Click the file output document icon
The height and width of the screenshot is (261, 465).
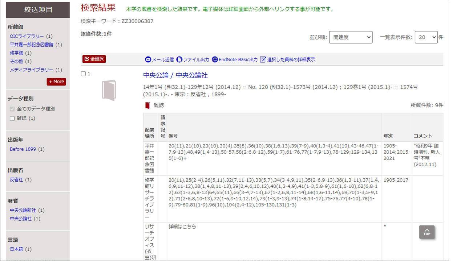point(179,59)
